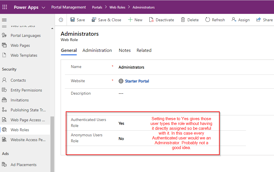Viewport: 274px width, 172px height.
Task: Click the Website Access Permissions icon
Action: [x=4, y=139]
